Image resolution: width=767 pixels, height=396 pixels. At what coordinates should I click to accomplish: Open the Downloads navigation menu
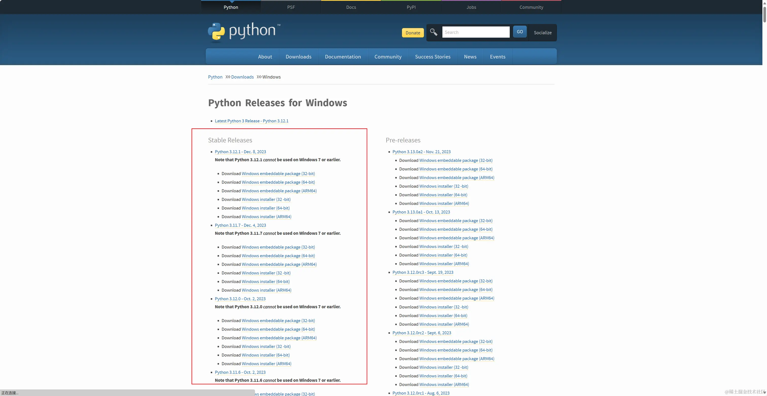298,57
